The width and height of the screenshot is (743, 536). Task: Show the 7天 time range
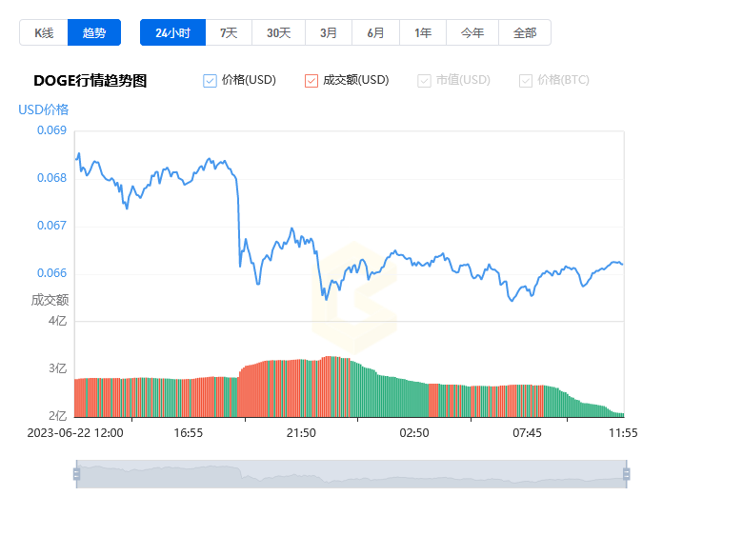[x=229, y=32]
